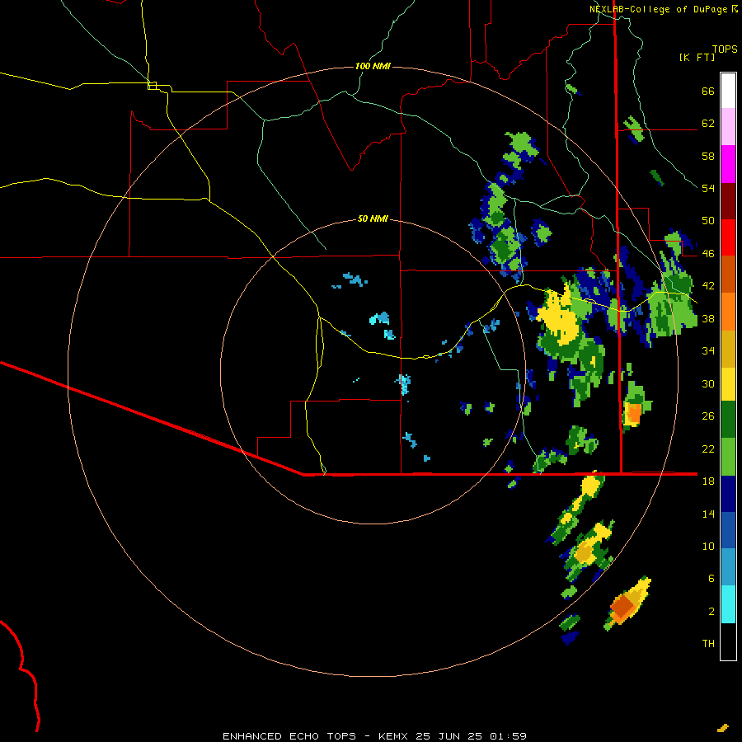The height and width of the screenshot is (742, 742).
Task: Click the NEXLAB-College of DuPage credit
Action: point(660,9)
